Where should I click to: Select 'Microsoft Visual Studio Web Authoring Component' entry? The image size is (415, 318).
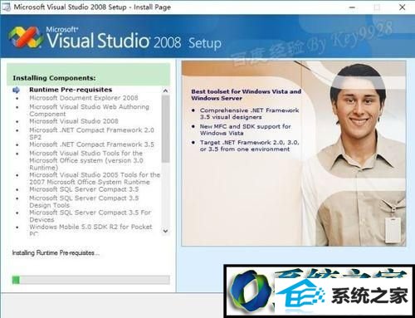(89, 110)
